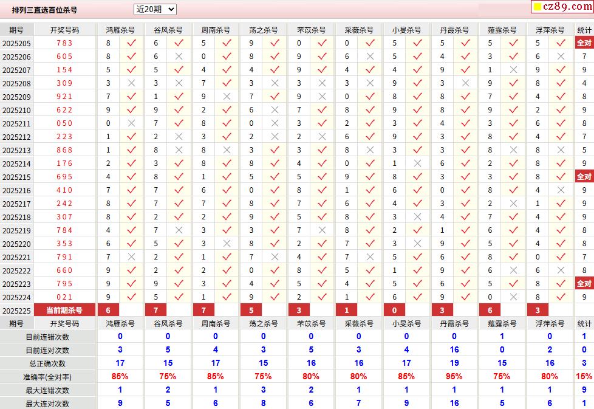The image size is (594, 409).
Task: Click the check mark for 芣苡杀号 in row 2025220
Action: 323,244
